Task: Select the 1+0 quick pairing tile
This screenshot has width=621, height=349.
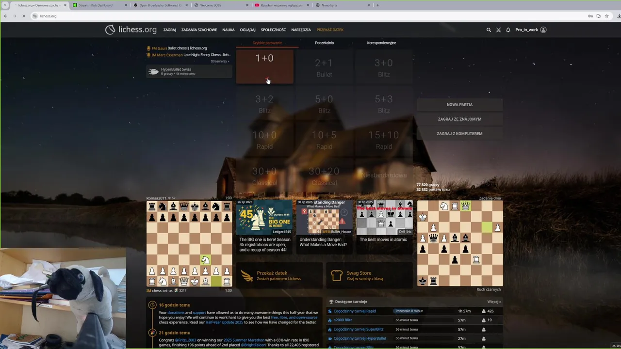Action: pos(264,66)
